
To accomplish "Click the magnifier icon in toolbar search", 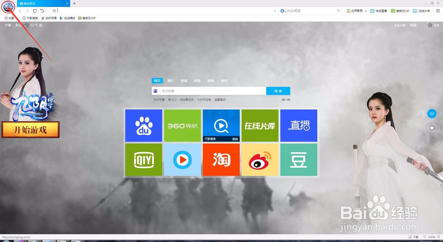I will 338,11.
